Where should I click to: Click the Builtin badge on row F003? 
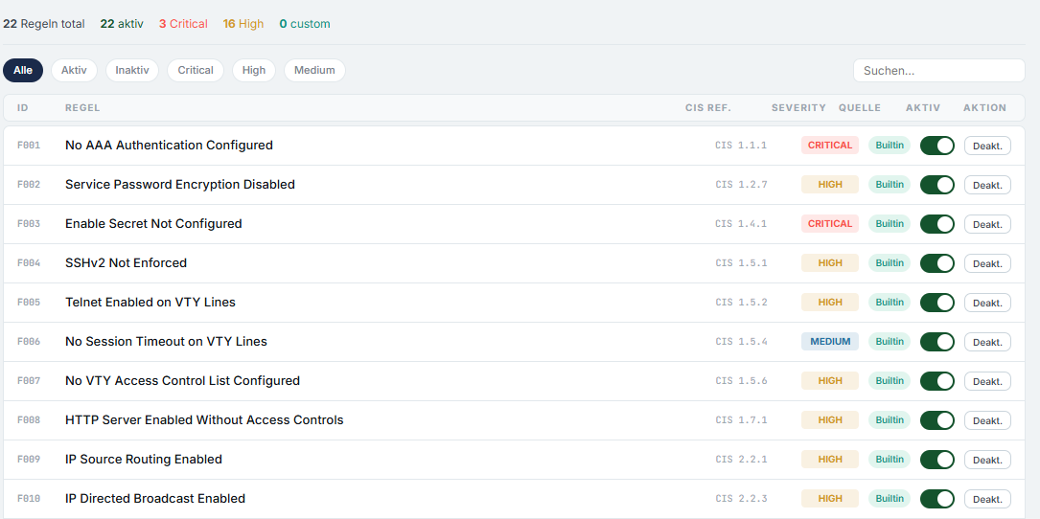pyautogui.click(x=890, y=223)
